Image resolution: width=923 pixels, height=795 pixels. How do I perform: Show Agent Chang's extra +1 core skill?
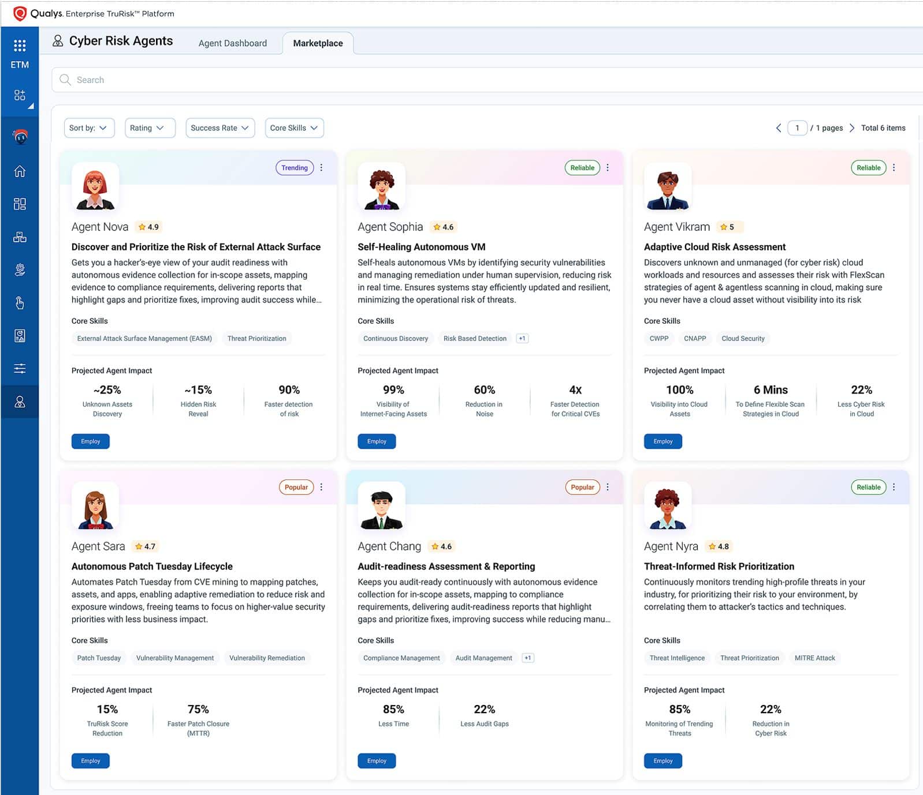[x=527, y=658]
